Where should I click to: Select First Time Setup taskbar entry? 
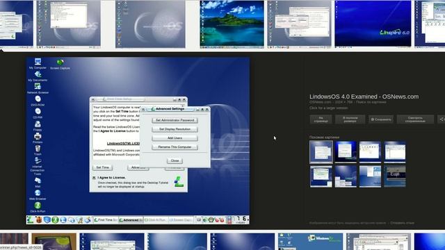105,220
